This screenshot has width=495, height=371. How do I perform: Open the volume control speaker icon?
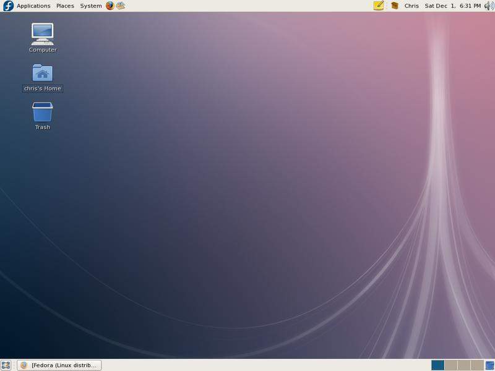pos(489,6)
